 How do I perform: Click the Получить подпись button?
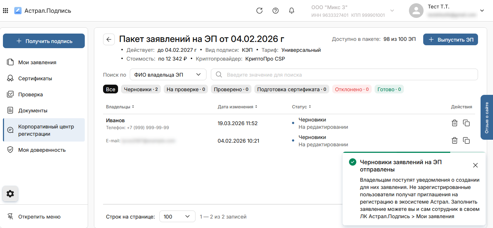44,41
